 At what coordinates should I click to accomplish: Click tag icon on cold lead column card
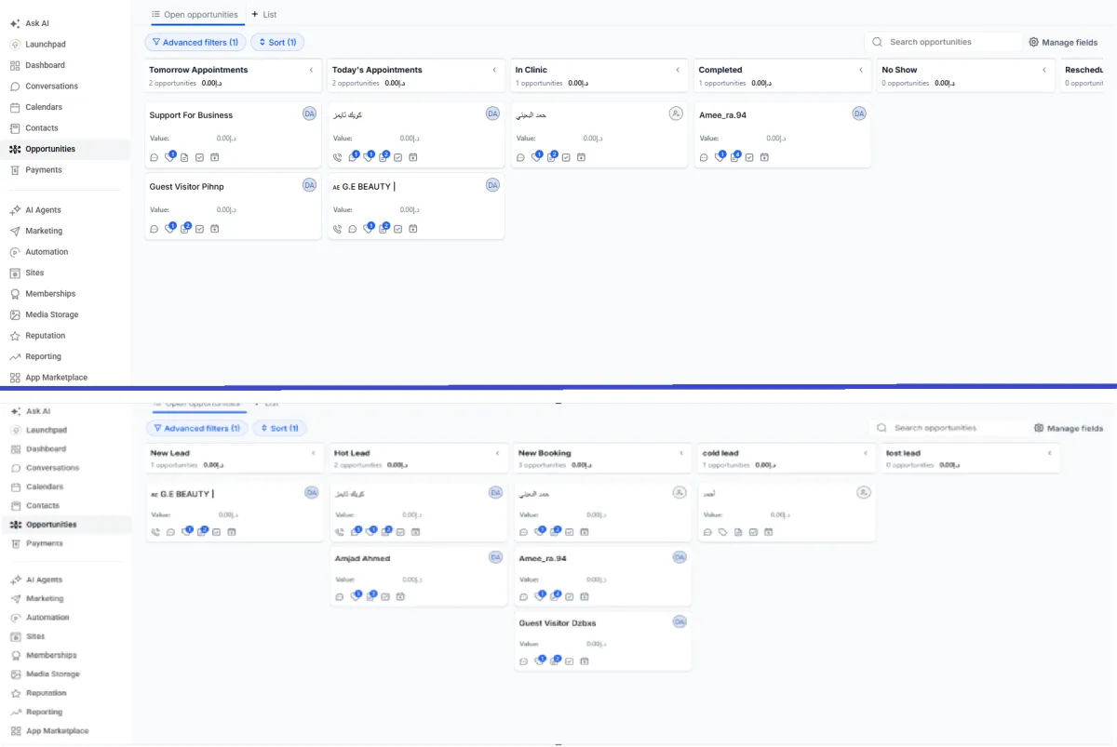(723, 532)
